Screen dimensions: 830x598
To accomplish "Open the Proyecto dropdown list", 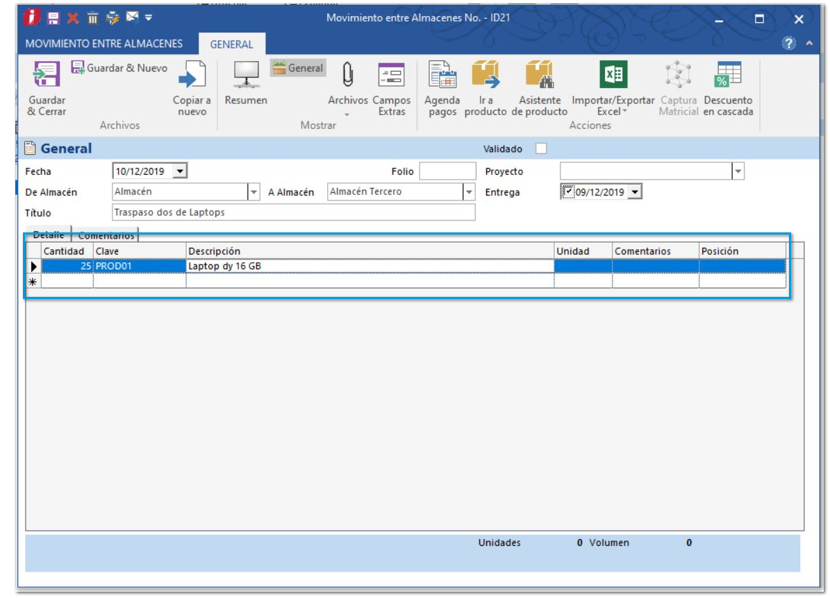I will coord(738,171).
